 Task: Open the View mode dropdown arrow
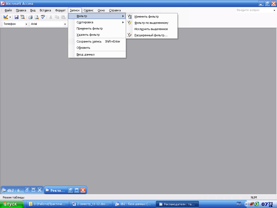point(10,17)
